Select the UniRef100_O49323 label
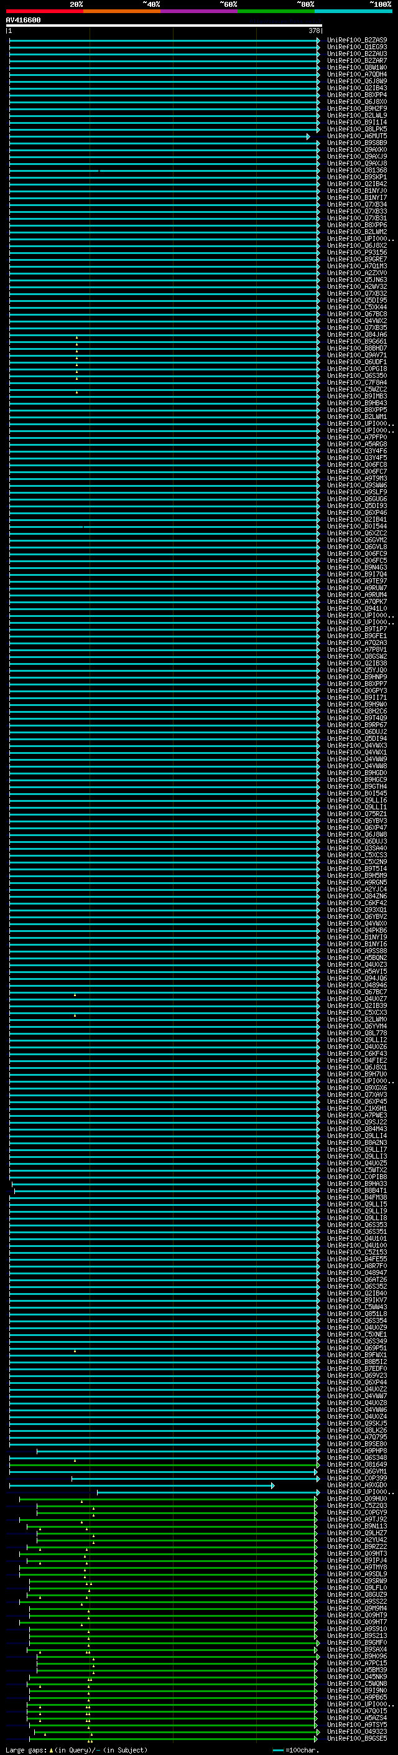 click(x=357, y=1731)
